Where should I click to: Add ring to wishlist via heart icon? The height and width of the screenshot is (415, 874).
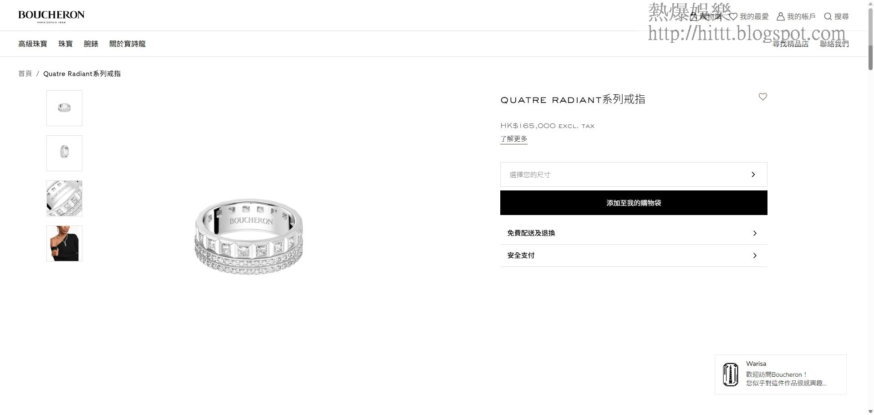[763, 97]
